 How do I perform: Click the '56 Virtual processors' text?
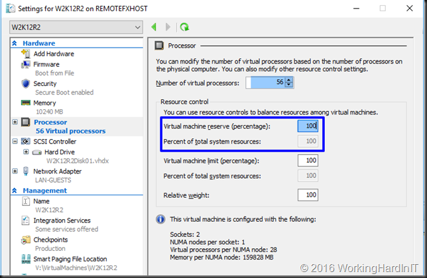[x=70, y=131]
